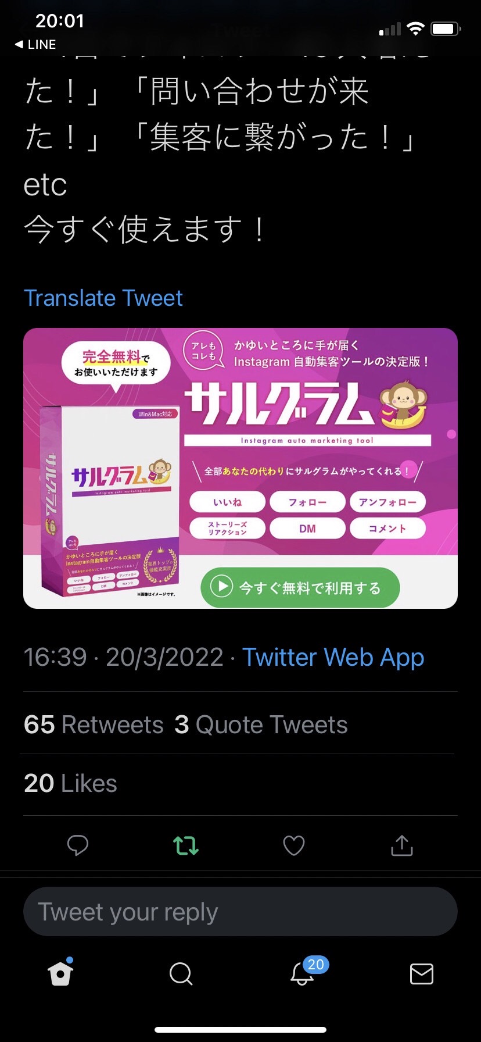Click the Translate Tweet link

point(103,298)
